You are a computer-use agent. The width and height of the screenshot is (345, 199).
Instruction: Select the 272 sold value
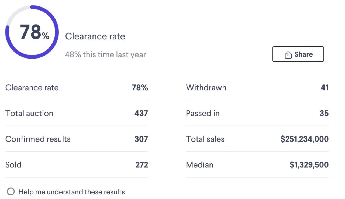pos(142,165)
